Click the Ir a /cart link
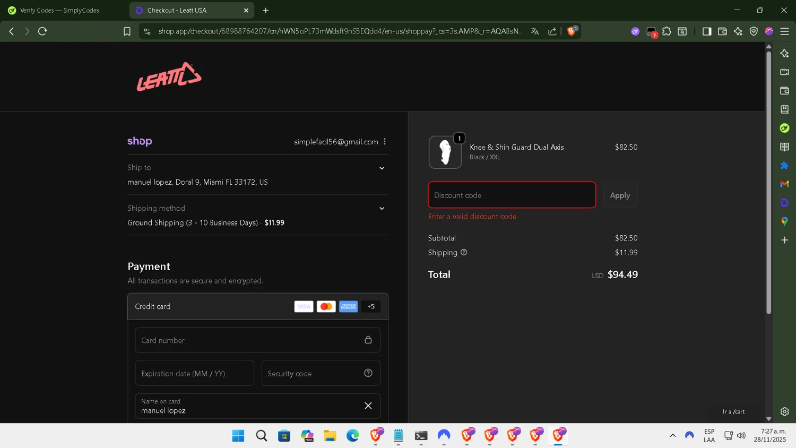The image size is (796, 448). pos(733,411)
